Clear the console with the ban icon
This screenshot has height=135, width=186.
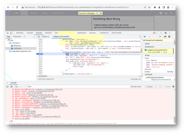(12, 86)
